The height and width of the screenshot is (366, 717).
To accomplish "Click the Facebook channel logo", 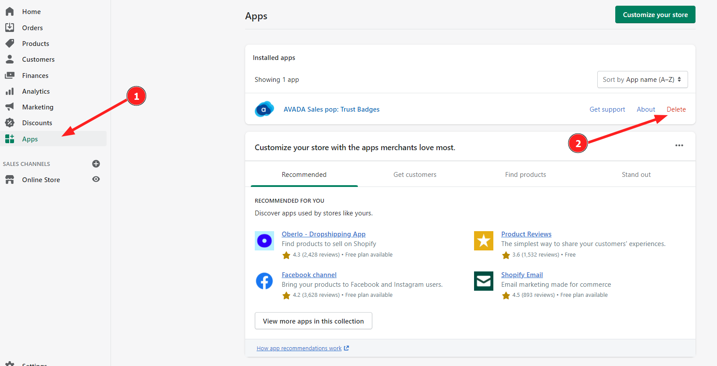I will (264, 281).
